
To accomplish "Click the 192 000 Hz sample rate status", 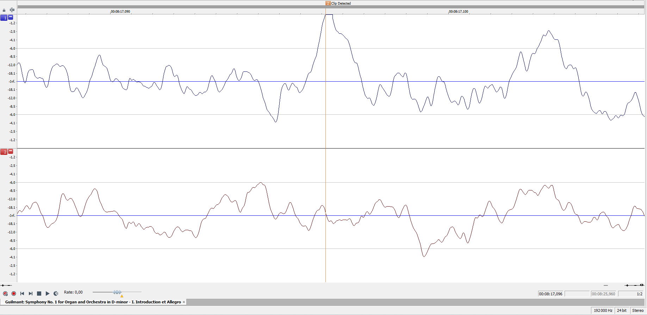I will [603, 310].
